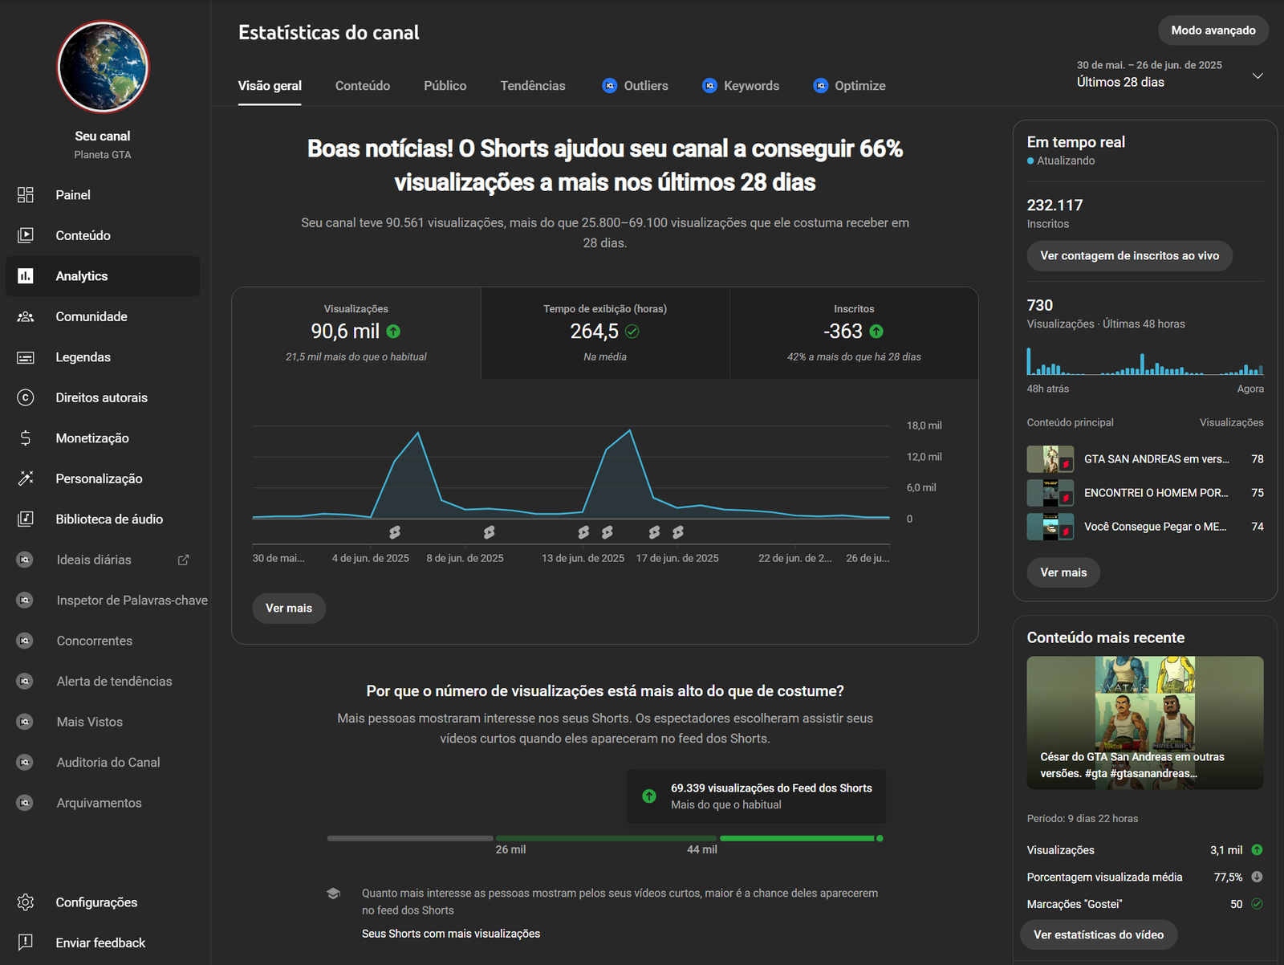Switch to the Conteúdo tab
Image resolution: width=1284 pixels, height=965 pixels.
(x=363, y=86)
